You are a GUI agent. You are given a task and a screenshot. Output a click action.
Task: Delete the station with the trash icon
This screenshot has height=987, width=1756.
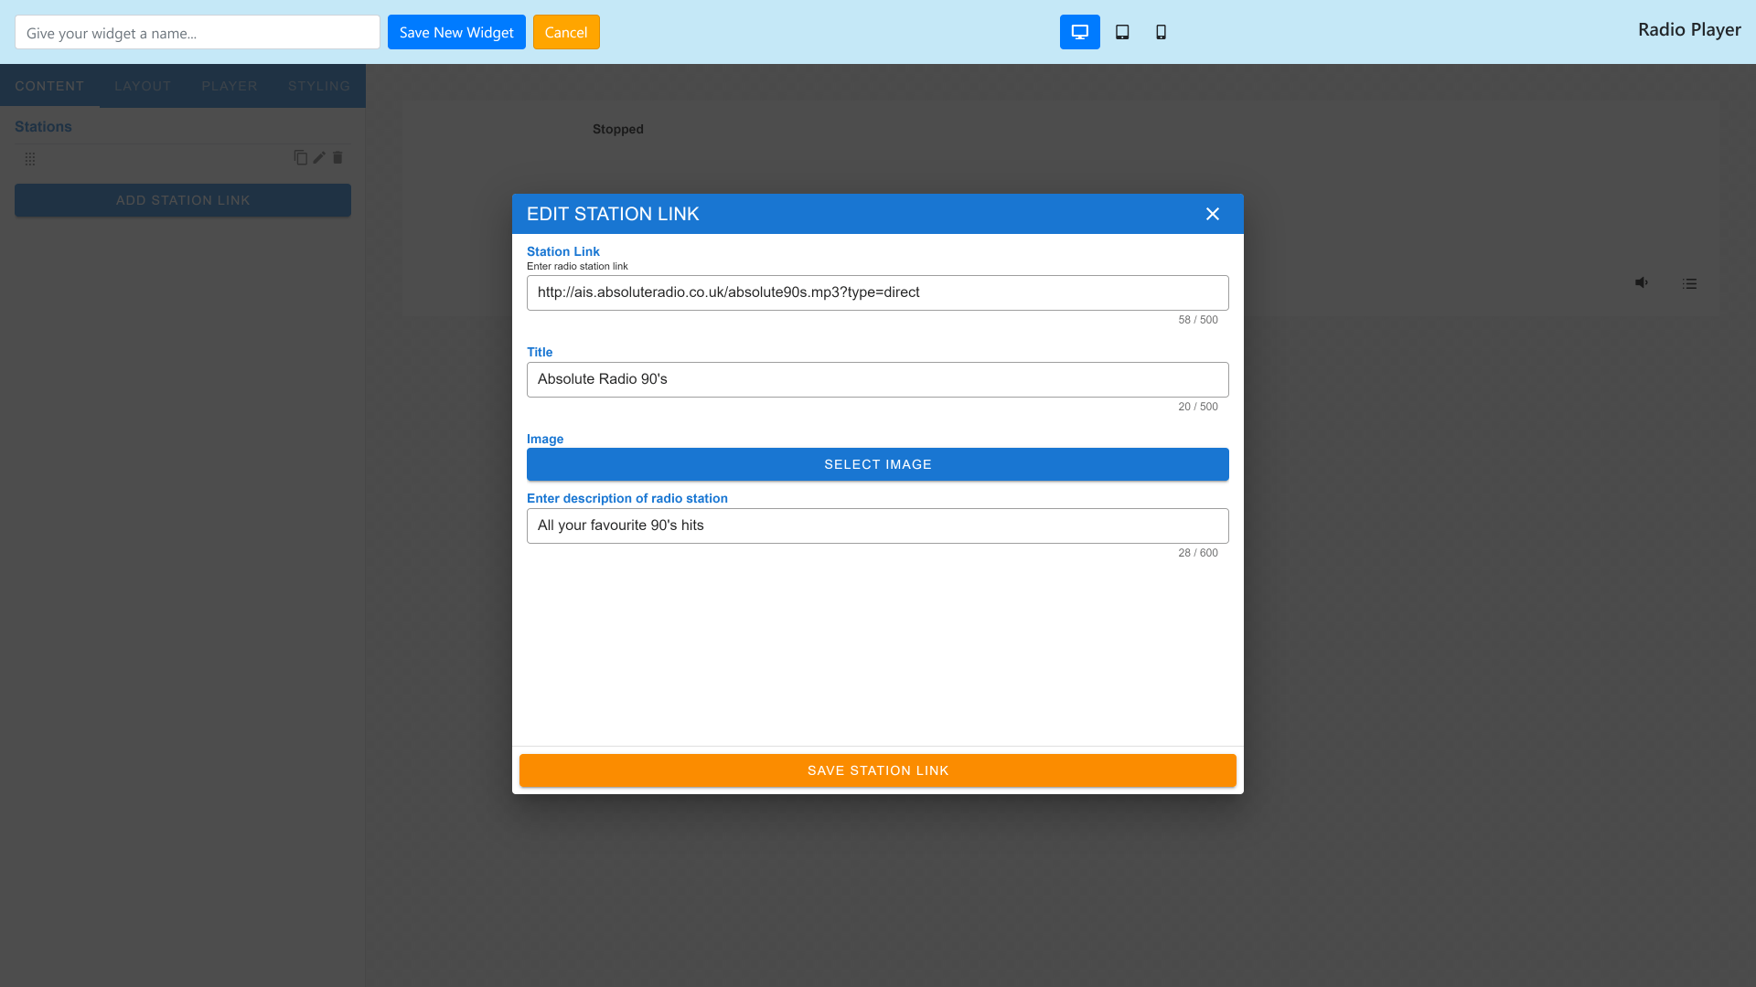[x=337, y=157]
